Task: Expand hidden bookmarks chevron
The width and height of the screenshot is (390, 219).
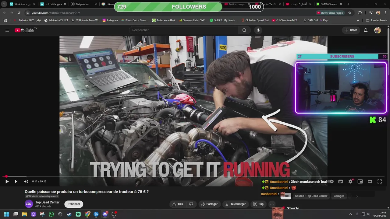Action: pos(358,20)
